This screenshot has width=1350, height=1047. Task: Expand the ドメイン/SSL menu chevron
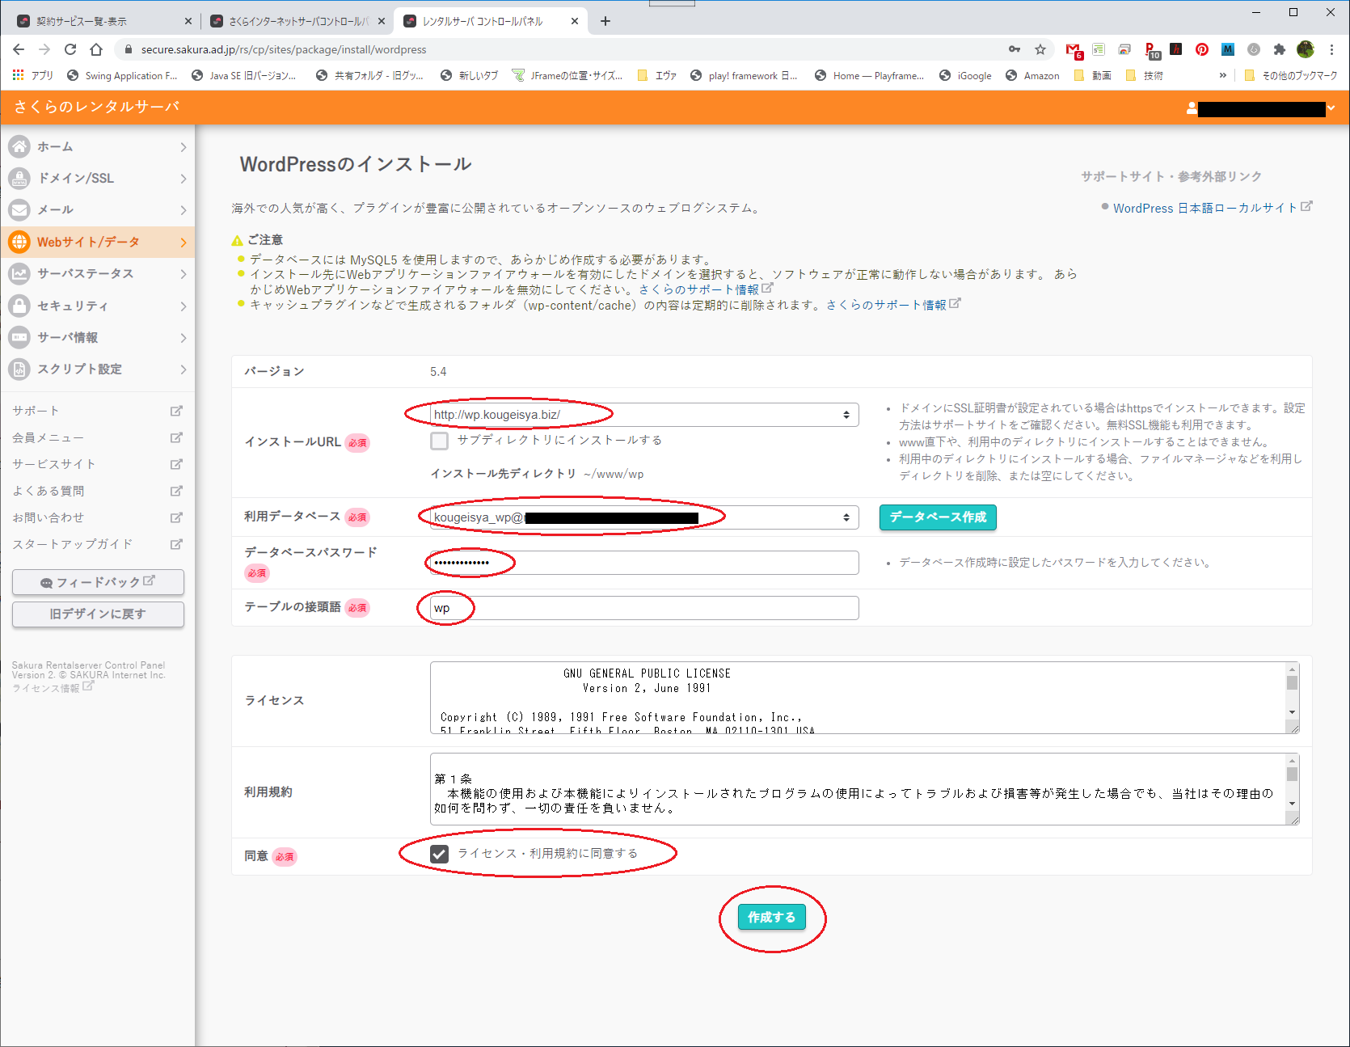[x=184, y=179]
